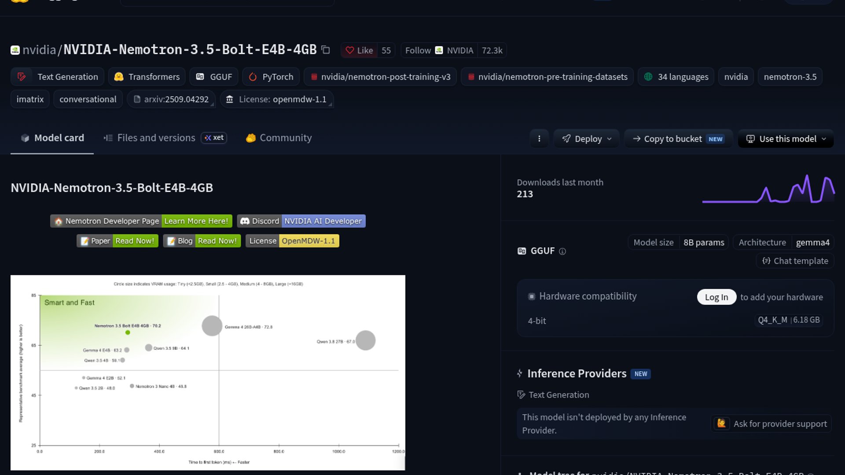Open the like count 55
The image size is (845, 475).
[386, 51]
